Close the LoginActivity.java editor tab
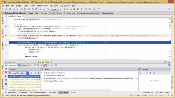The width and height of the screenshot is (175, 98). coord(22,16)
